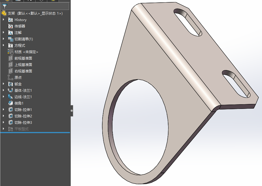Viewport: 262px width, 186px height.
Task: Click the 钣金 sheet metal icon
Action: pyautogui.click(x=10, y=84)
